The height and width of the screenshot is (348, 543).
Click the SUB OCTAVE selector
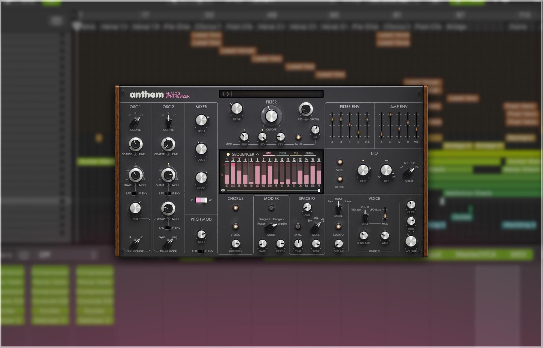135,243
